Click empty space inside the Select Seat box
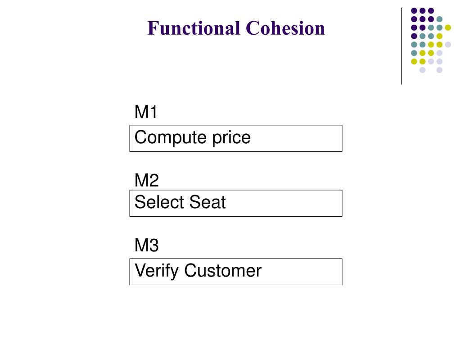 pos(285,203)
